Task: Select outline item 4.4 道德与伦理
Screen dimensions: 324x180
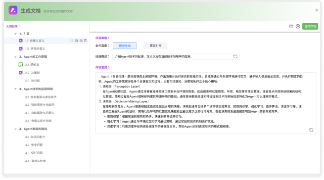Action: click(35, 161)
